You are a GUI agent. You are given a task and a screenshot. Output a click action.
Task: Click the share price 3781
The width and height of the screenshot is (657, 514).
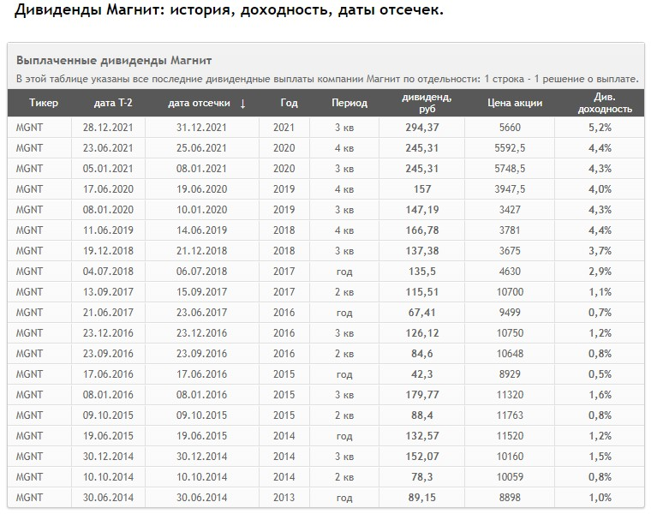[x=510, y=230]
